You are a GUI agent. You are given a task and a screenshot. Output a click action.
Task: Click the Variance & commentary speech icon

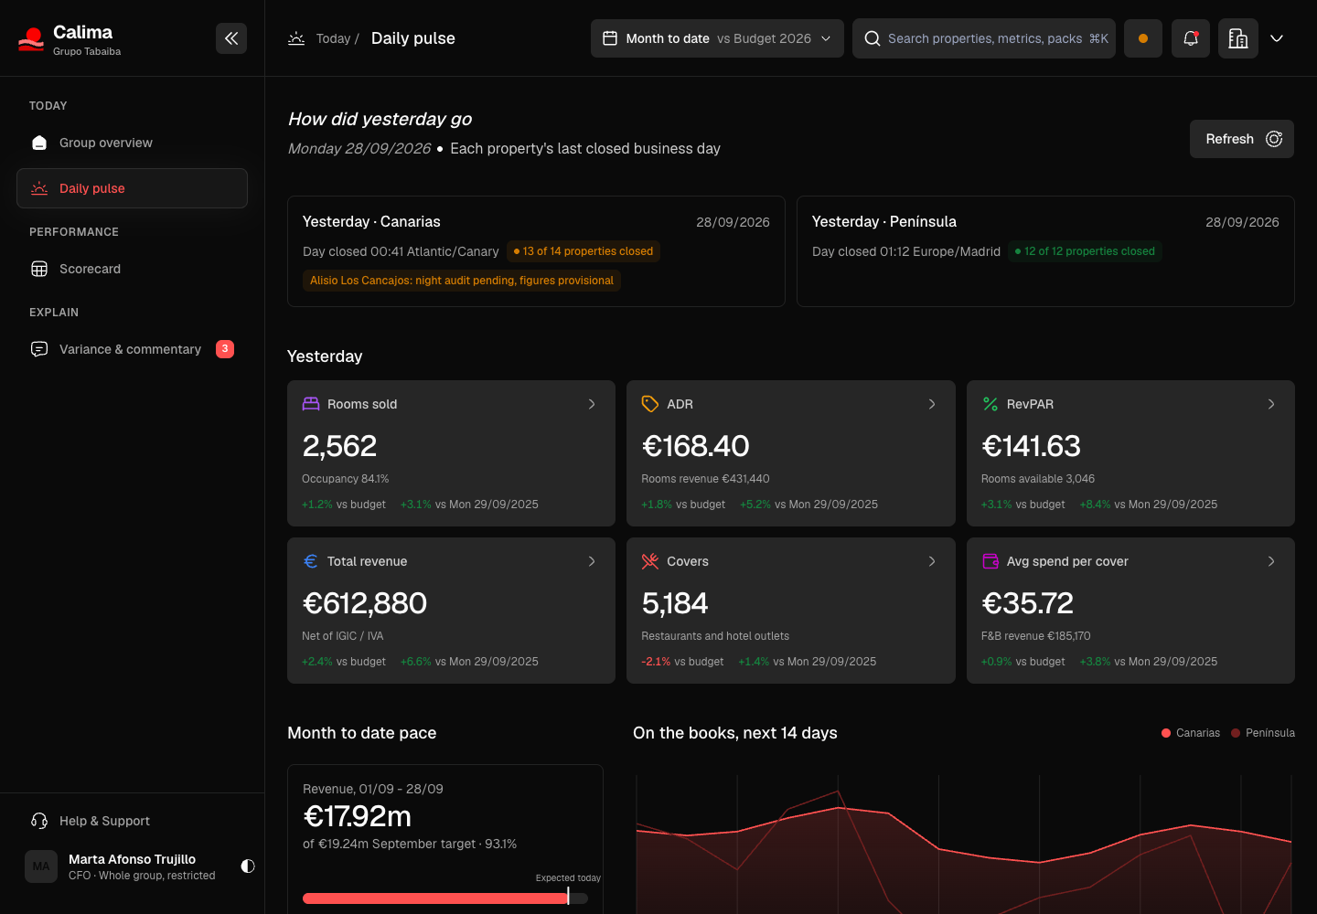[39, 349]
